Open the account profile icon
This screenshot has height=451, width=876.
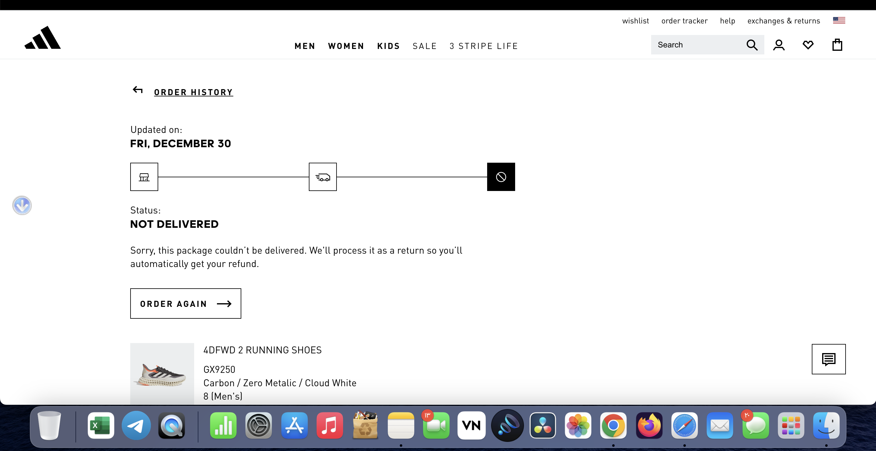point(779,45)
